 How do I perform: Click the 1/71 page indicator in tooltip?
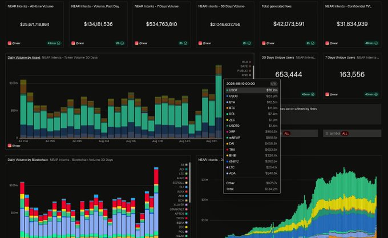(x=273, y=84)
